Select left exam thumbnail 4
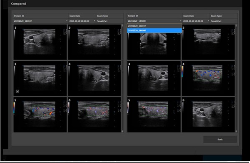Image resolution: width=250 pixels, height=163 pixels. pos(94,79)
